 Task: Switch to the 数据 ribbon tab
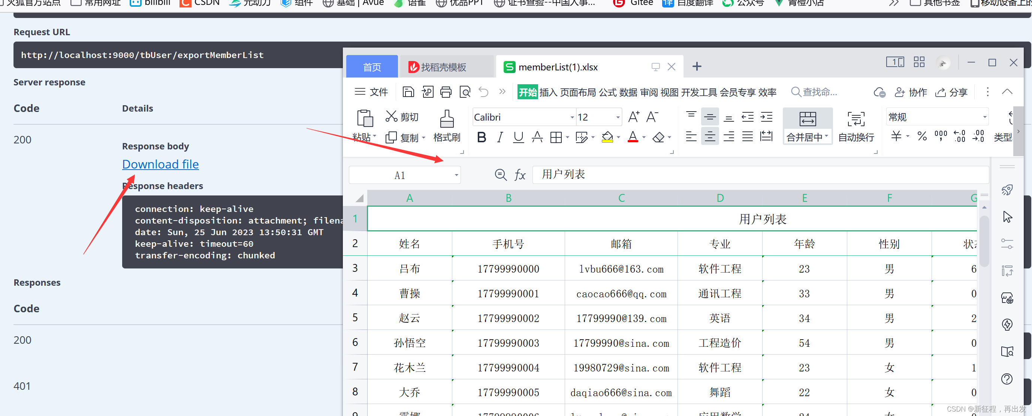(x=628, y=92)
